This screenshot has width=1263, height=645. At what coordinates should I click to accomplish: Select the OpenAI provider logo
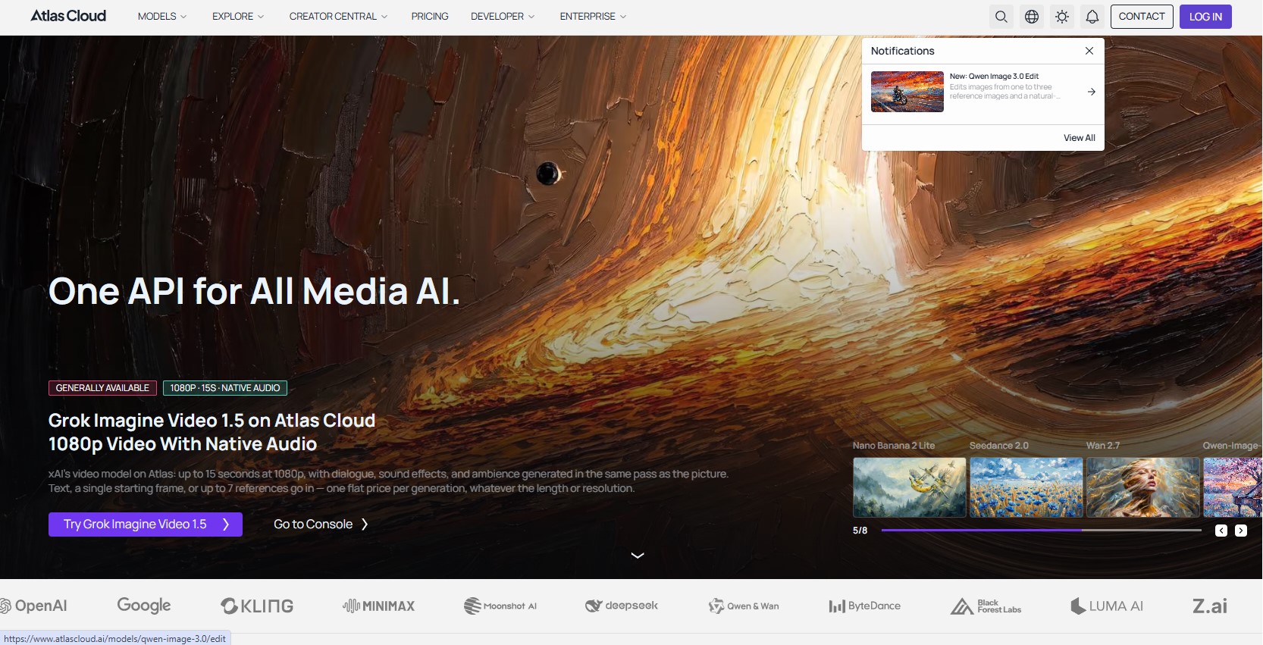(x=33, y=606)
